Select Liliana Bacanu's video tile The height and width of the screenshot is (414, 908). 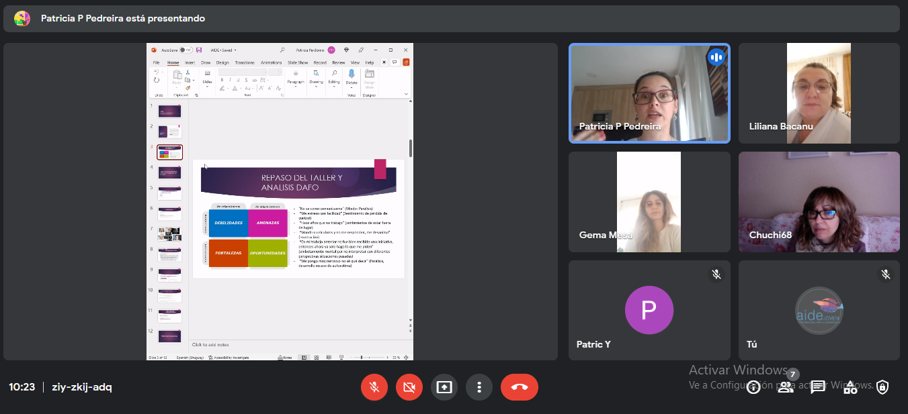[x=819, y=93]
